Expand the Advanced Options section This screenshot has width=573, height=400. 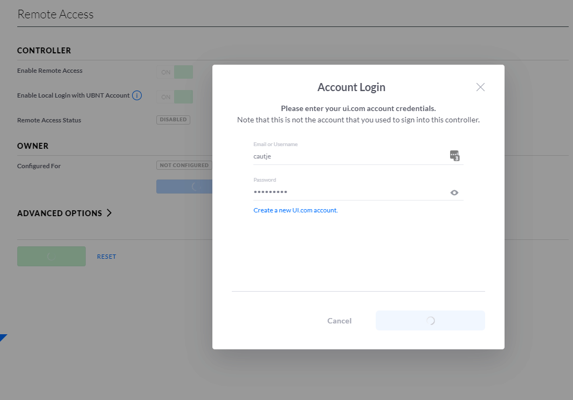click(x=65, y=213)
